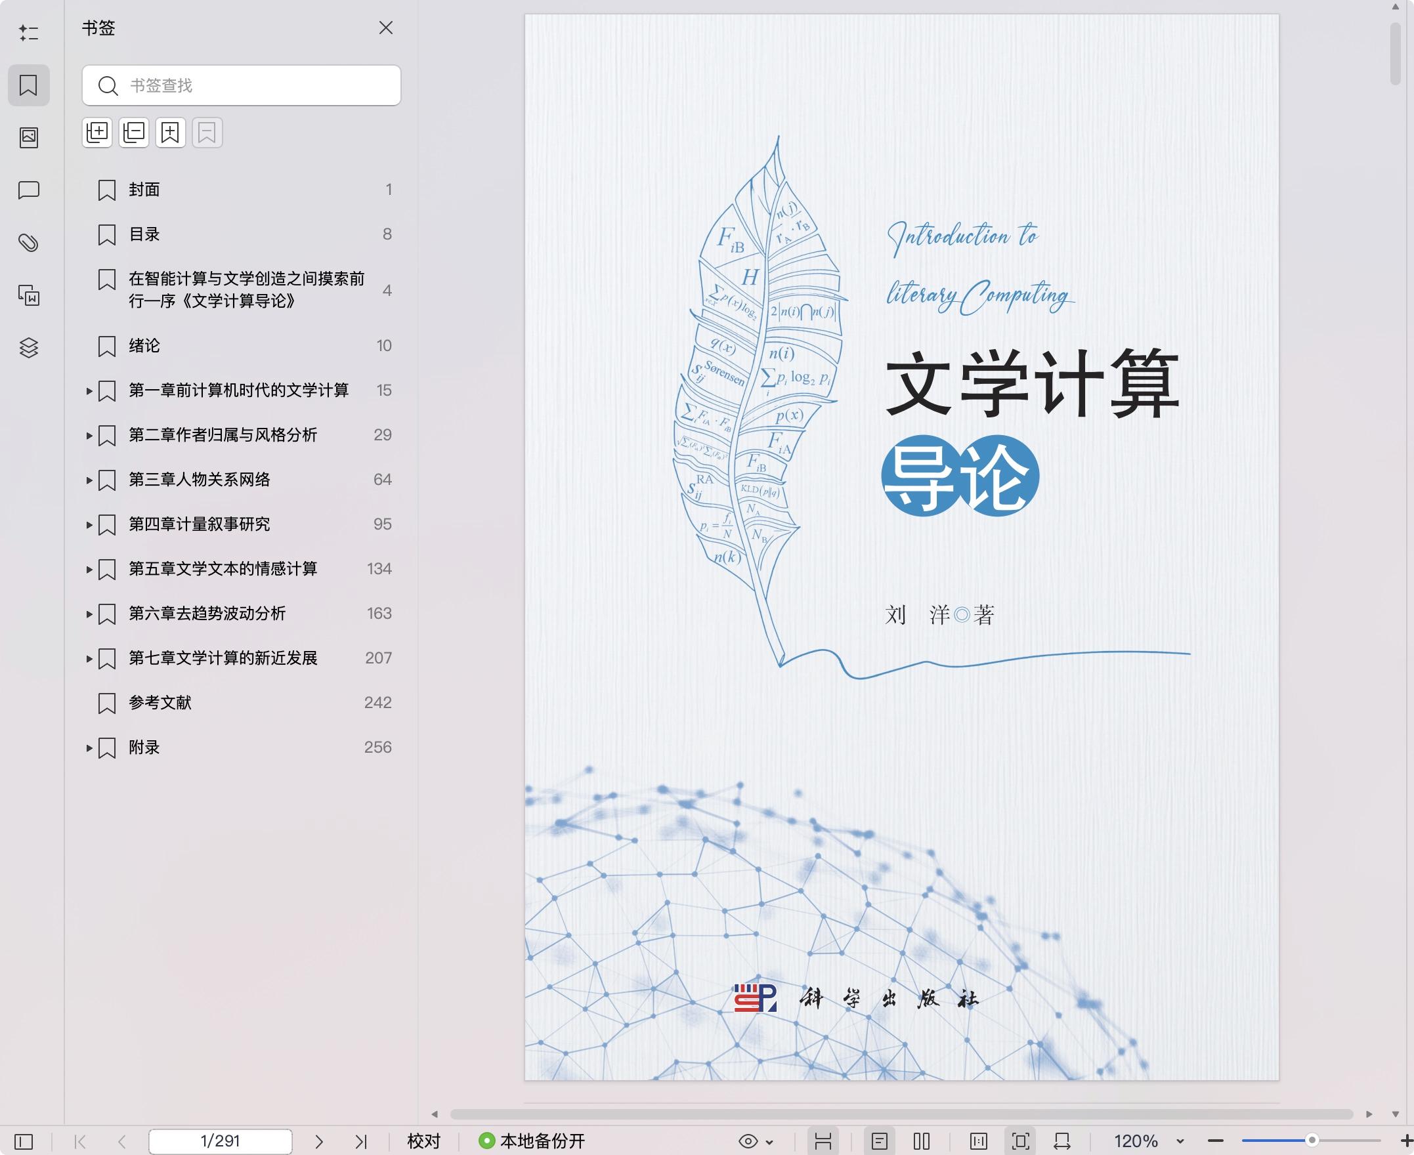Click page number 207 of chapter seven
1414x1155 pixels.
[x=378, y=658]
